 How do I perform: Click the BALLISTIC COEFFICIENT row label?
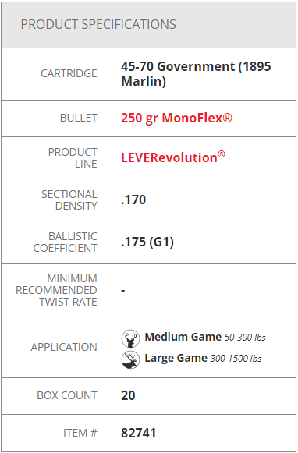point(65,242)
